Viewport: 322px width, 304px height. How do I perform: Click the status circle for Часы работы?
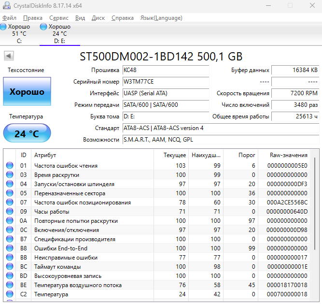10,211
